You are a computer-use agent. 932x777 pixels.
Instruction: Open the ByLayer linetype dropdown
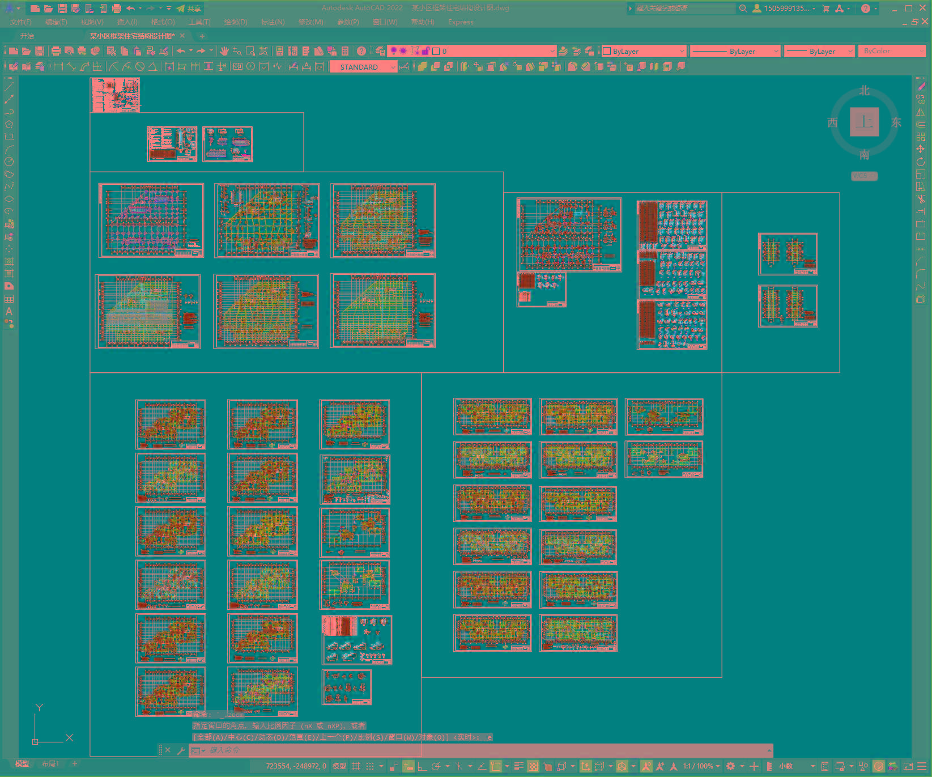click(x=735, y=51)
